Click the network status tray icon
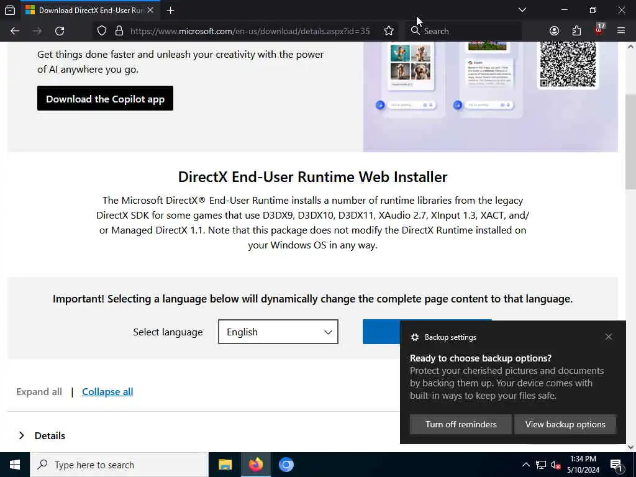The height and width of the screenshot is (477, 636). coord(541,465)
